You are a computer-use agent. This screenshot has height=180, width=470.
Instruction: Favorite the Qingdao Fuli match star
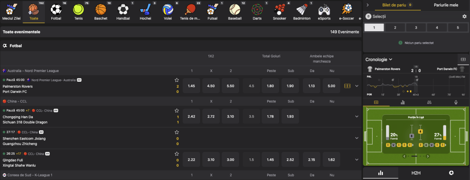177,154
